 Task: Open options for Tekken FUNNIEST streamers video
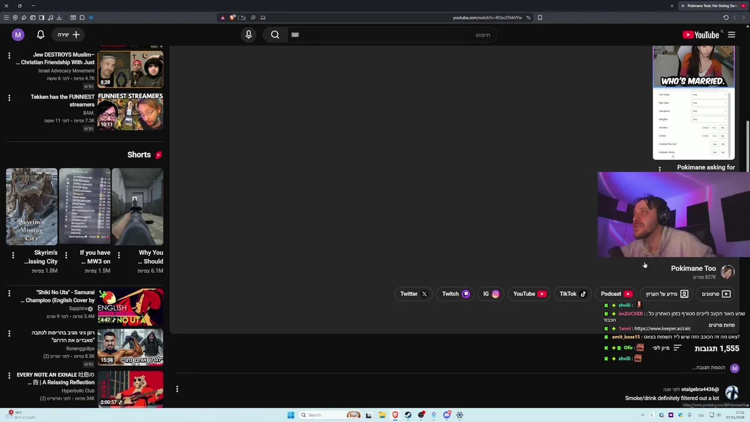[x=9, y=98]
